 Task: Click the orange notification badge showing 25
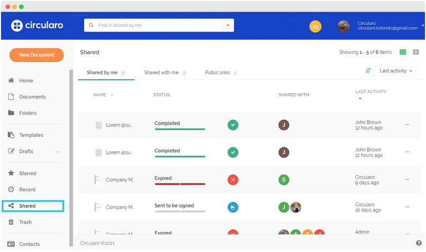(315, 26)
